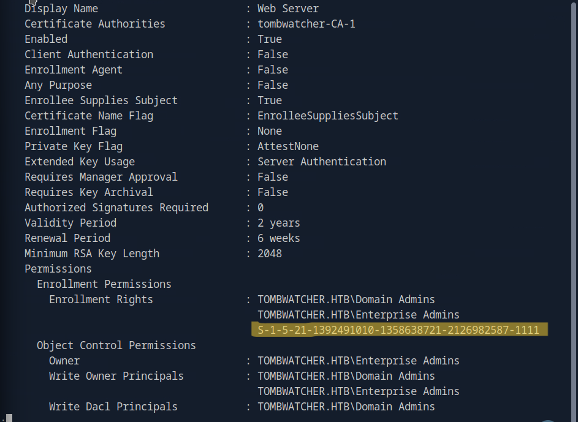Click the highlighted SID ending in 1111
This screenshot has width=578, height=422.
pyautogui.click(x=398, y=330)
